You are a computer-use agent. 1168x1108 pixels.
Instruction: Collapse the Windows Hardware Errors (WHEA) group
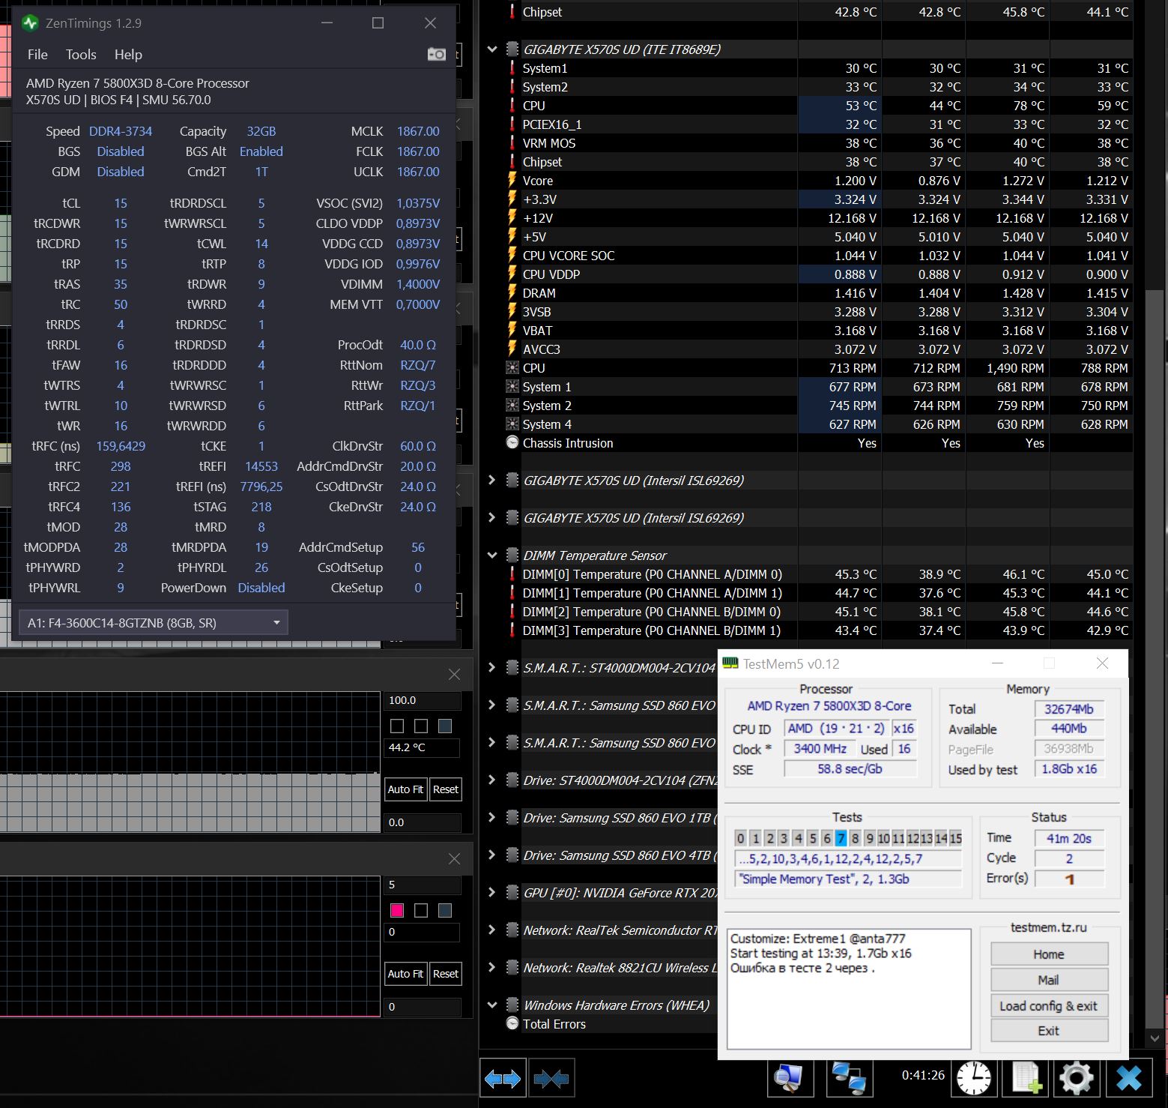point(492,1005)
